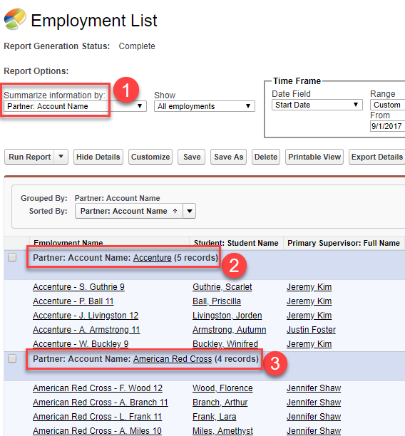The height and width of the screenshot is (436, 405).
Task: Open employment Accenture - J. Livingston 12
Action: [86, 316]
